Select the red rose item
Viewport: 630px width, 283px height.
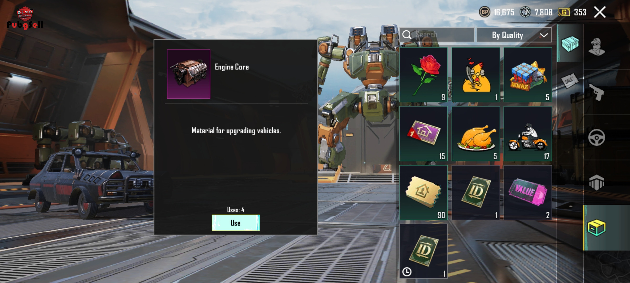(x=423, y=75)
